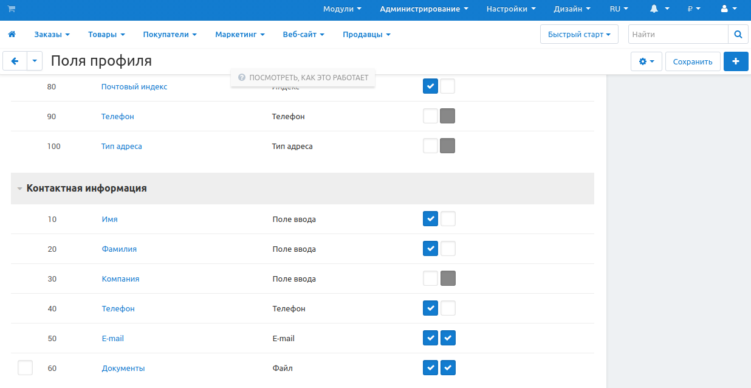The width and height of the screenshot is (751, 388).
Task: Open the Быстрый старт dropdown
Action: 578,35
